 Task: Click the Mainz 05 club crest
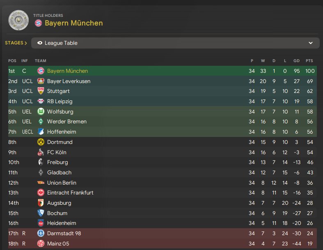(41, 243)
